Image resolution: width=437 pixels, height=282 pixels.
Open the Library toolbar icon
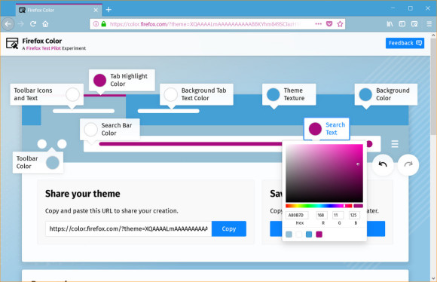tap(390, 24)
